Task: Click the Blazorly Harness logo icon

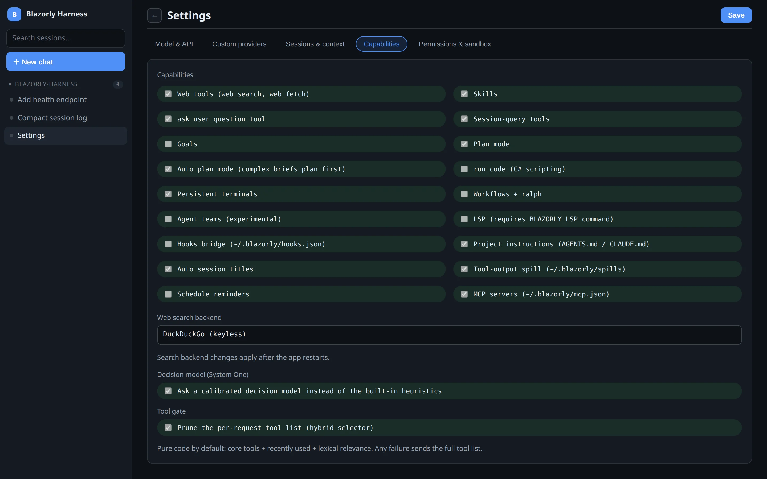Action: (14, 14)
